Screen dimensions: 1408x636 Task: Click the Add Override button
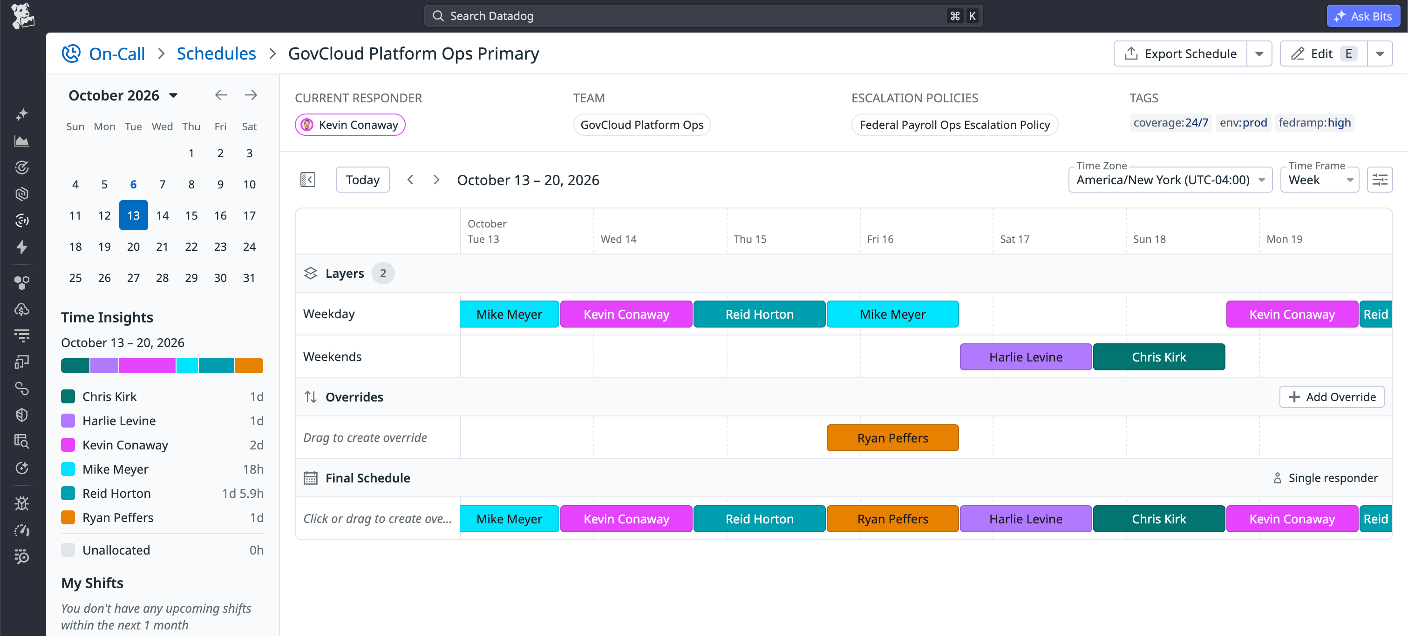(1332, 397)
